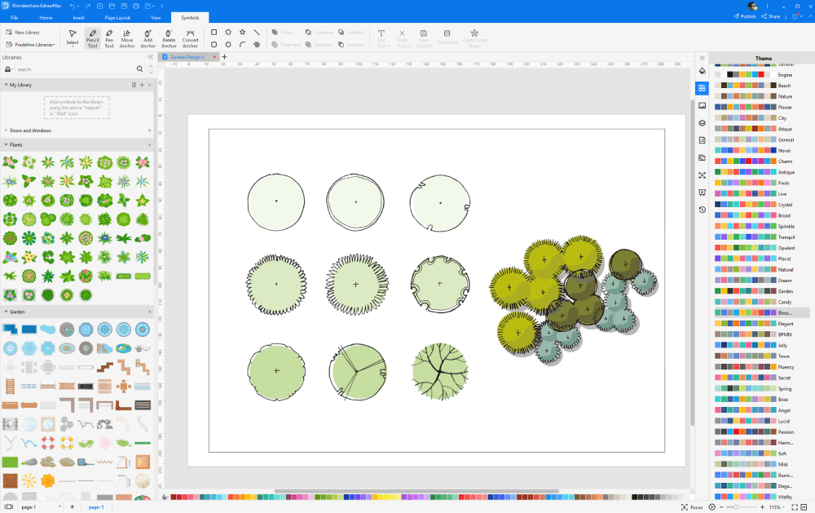Add a new document tab

click(225, 57)
